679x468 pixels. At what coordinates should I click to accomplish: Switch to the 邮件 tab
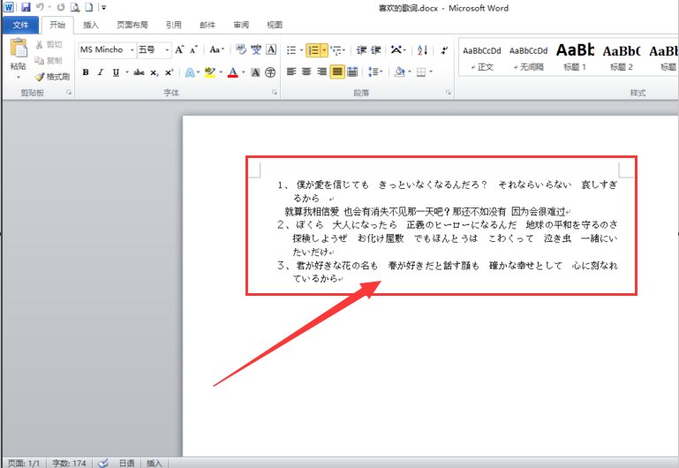coord(207,25)
